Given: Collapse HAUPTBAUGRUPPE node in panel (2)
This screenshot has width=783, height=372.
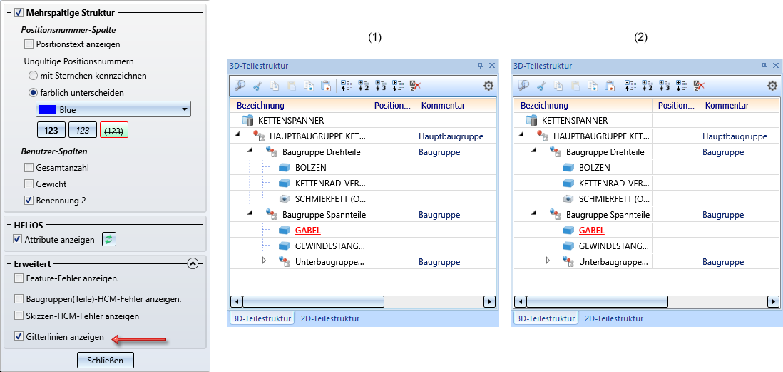Looking at the screenshot, I should 521,134.
